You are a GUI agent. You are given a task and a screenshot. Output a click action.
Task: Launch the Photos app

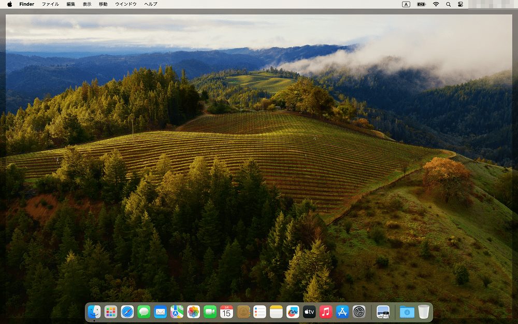click(x=193, y=312)
